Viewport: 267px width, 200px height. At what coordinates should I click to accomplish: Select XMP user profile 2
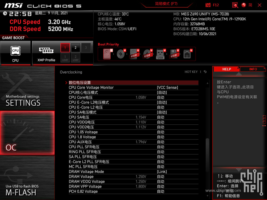pos(75,58)
